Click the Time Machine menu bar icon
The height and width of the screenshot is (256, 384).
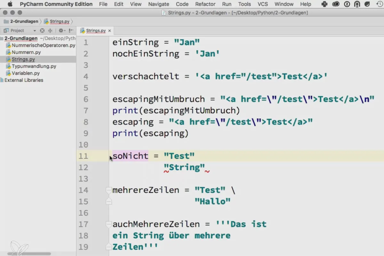pyautogui.click(x=380, y=4)
